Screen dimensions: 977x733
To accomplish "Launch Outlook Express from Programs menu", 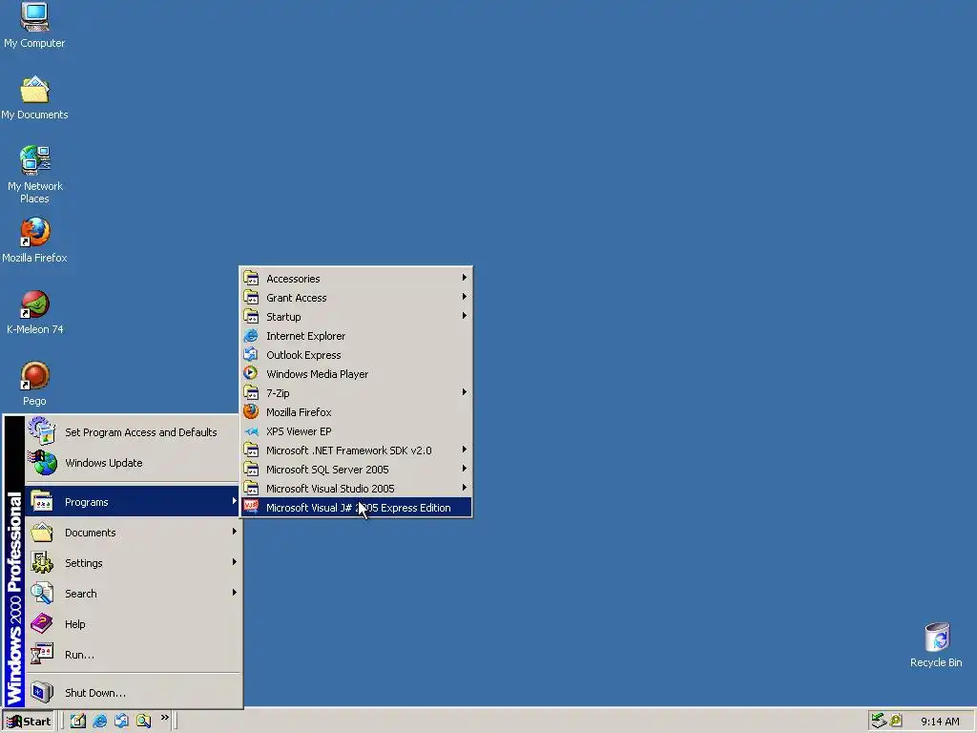I will click(356, 355).
